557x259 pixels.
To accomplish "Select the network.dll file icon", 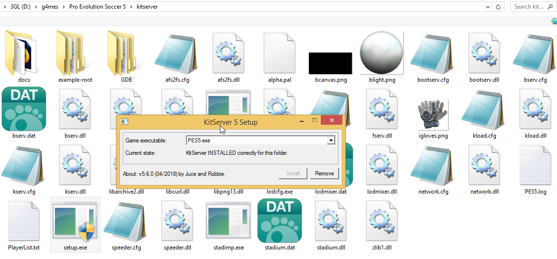I will tap(484, 165).
